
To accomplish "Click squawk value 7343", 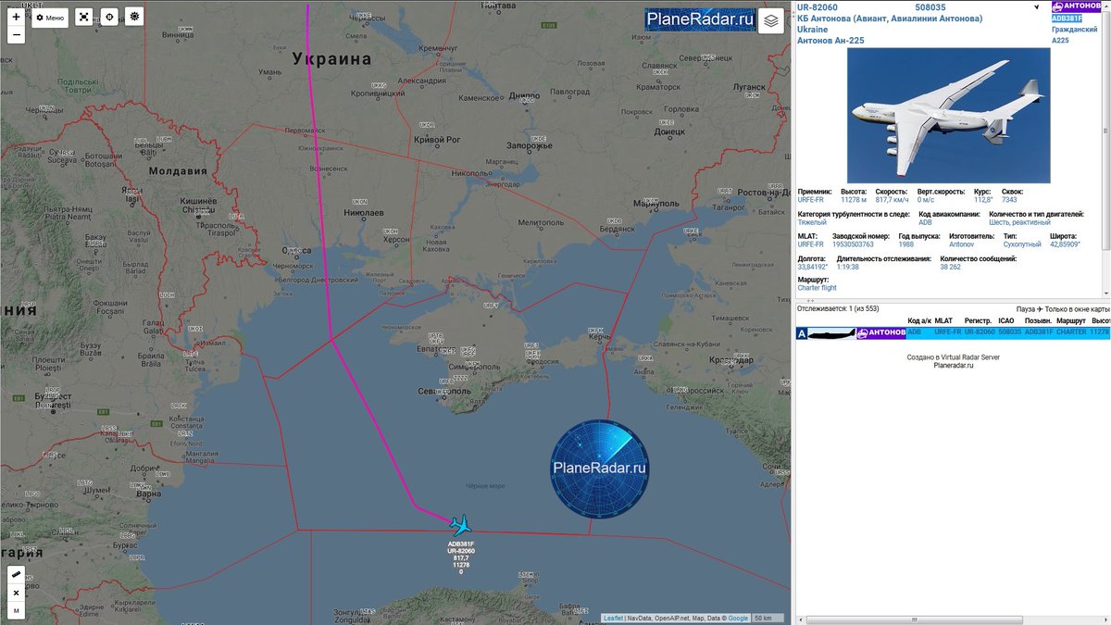I will (x=1009, y=200).
